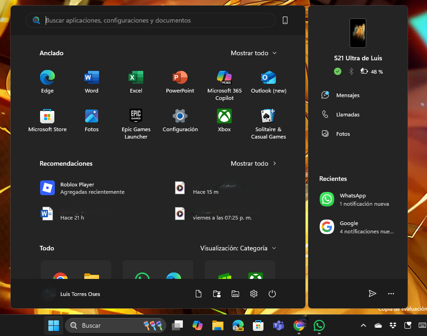This screenshot has height=336, width=427.
Task: Click the Windows Start button on taskbar
Action: click(53, 325)
